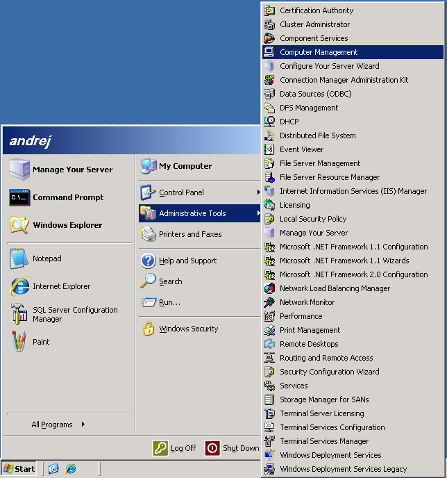The height and width of the screenshot is (478, 447).
Task: Click the Internet Explorer icon in Start menu
Action: click(x=20, y=286)
